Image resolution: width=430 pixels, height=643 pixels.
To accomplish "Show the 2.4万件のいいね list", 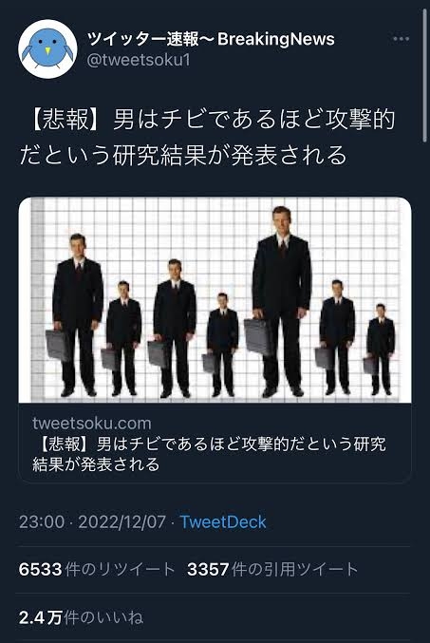I will (x=82, y=617).
